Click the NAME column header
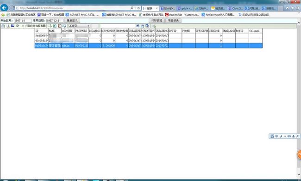This screenshot has width=301, height=181. pos(55,30)
